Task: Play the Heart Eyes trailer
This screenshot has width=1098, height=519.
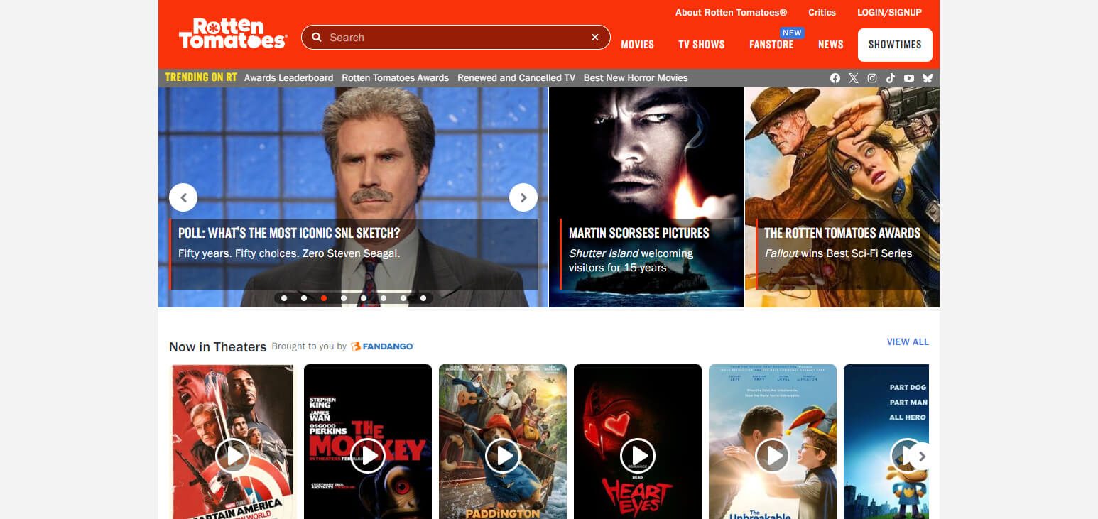Action: 638,455
